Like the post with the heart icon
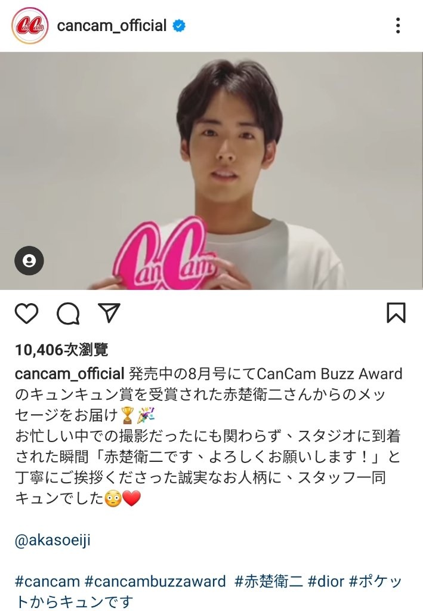Screen dimensions: 423x611 (26, 313)
